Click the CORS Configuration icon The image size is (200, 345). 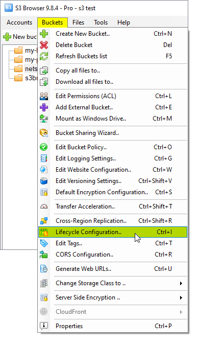[x=44, y=255]
